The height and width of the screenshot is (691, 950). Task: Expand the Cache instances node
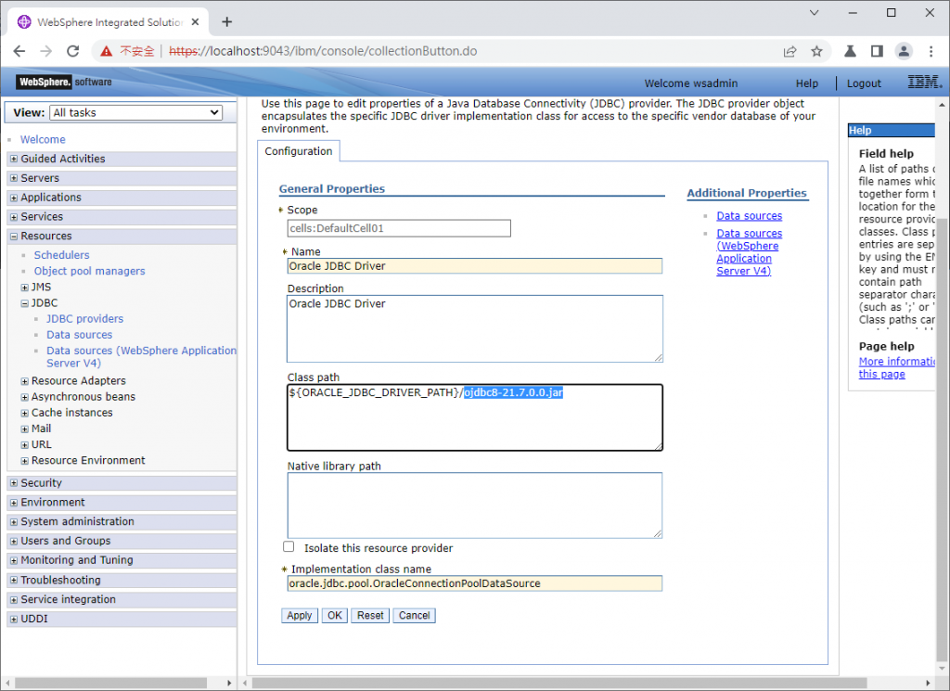[25, 413]
